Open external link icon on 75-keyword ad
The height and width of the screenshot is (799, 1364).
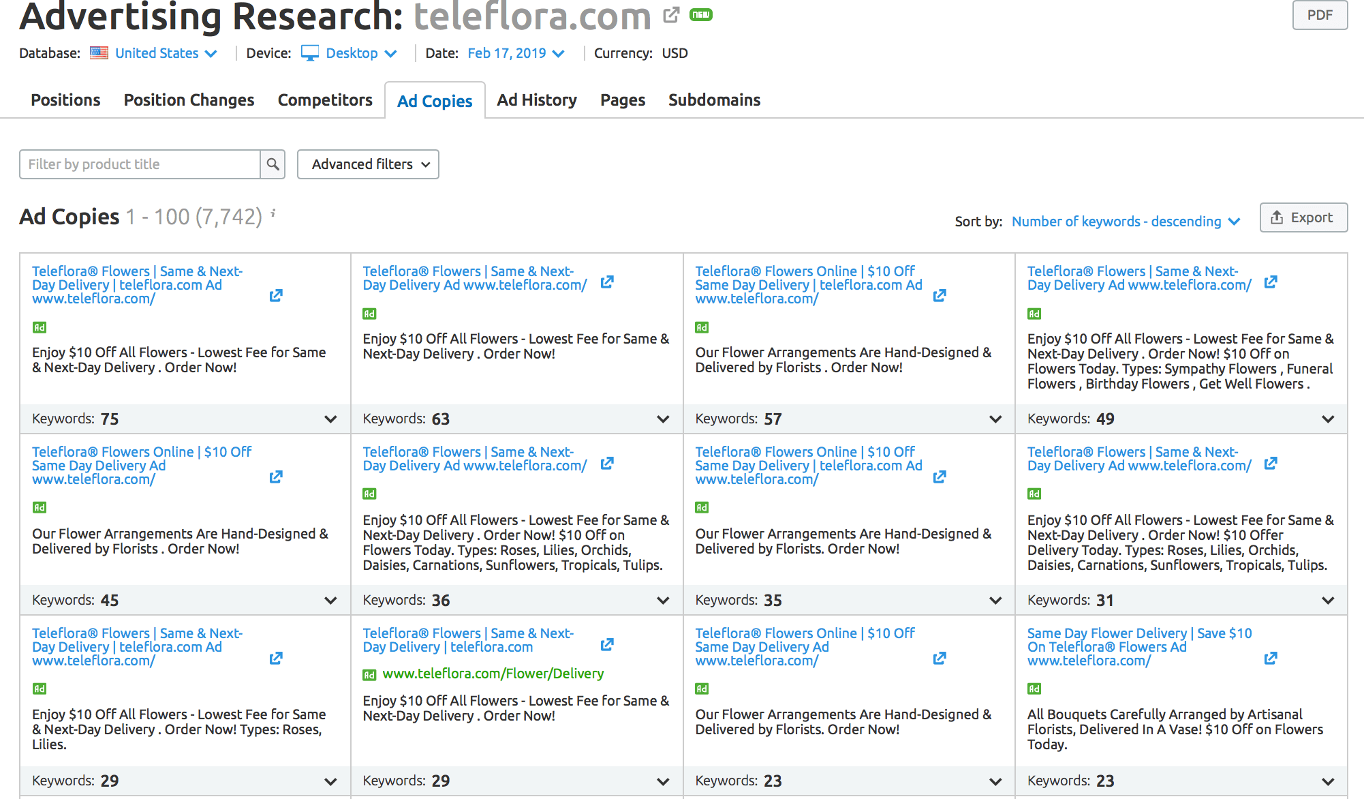[x=276, y=295]
